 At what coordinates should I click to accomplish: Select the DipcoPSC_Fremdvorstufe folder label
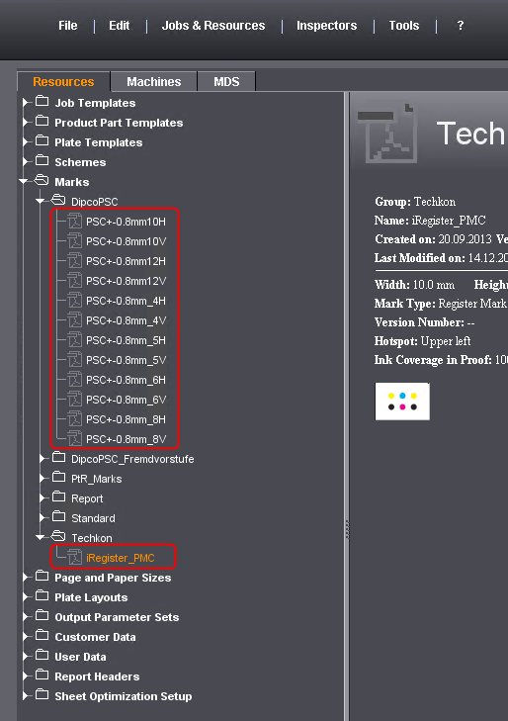[132, 459]
